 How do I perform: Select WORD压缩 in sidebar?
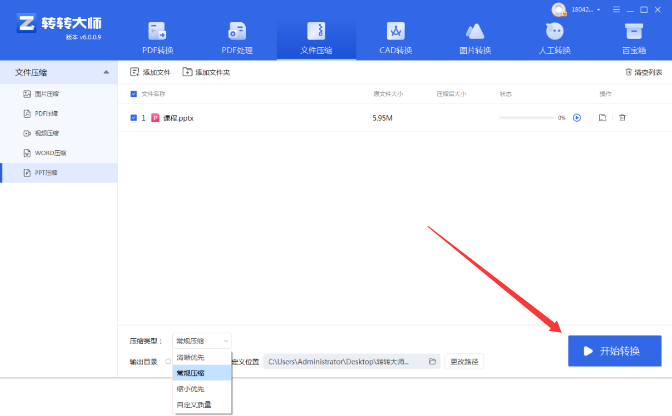coord(59,153)
